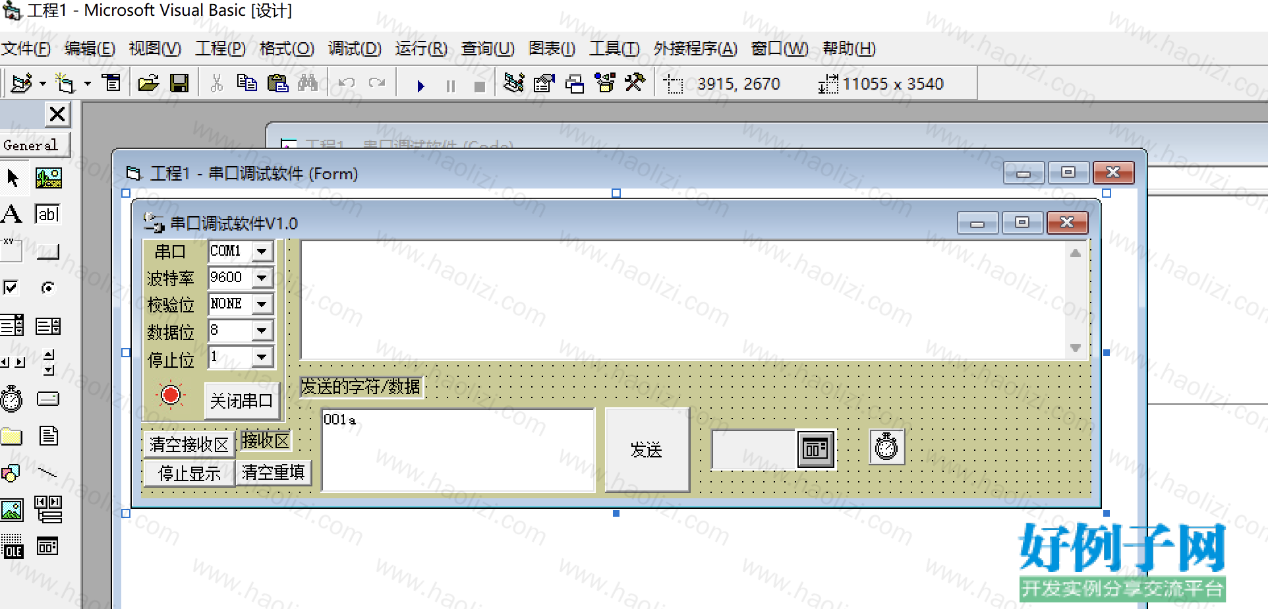Open the Toolbox hammer-and-wrench icon
The image size is (1268, 609).
pyautogui.click(x=635, y=83)
